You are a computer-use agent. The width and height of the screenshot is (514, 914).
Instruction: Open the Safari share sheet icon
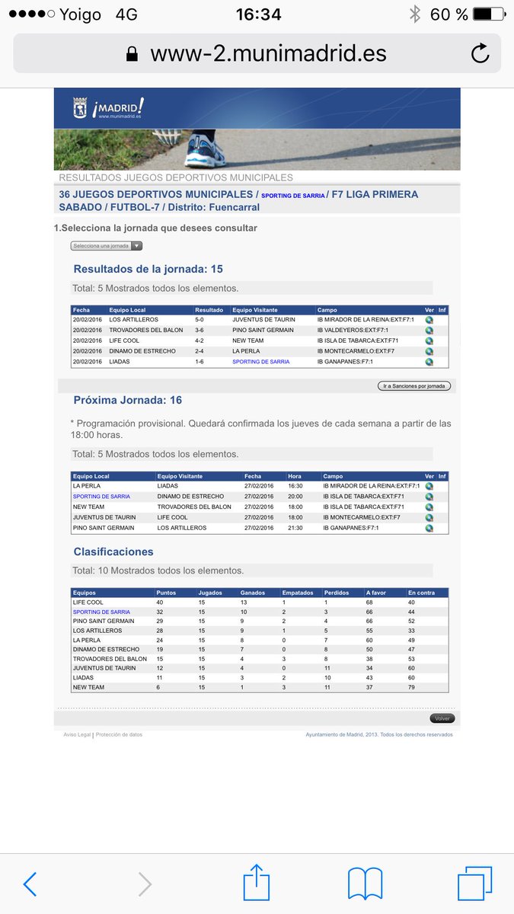pos(257,882)
